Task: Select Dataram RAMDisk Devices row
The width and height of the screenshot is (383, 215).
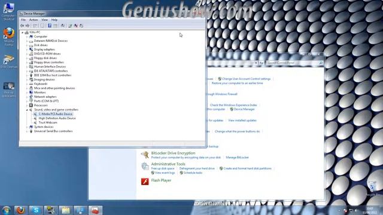Action: 50,41
